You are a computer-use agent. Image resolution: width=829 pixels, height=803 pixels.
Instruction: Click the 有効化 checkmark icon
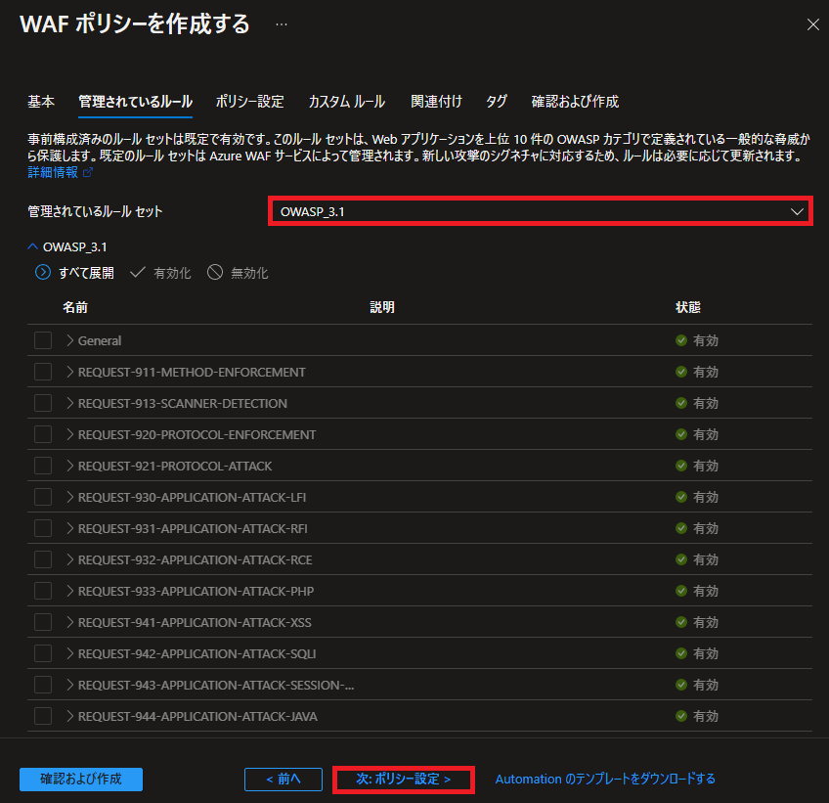coord(138,273)
